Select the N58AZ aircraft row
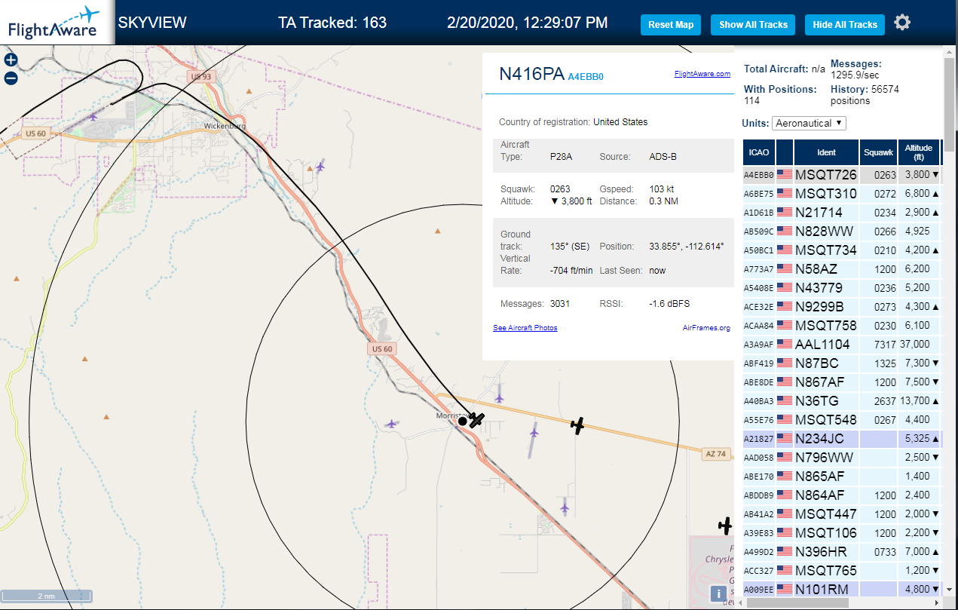 click(841, 269)
